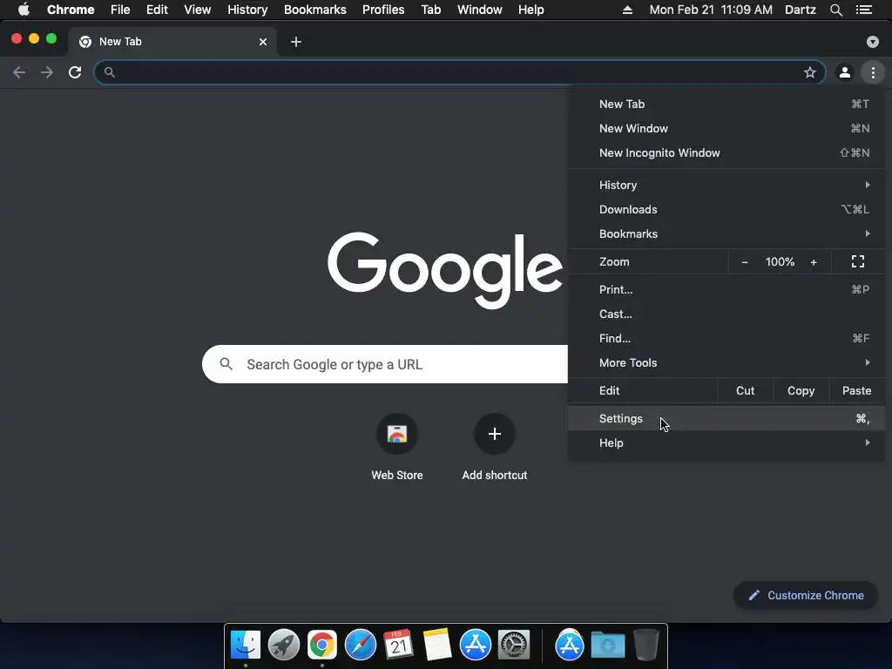Open the View menu in menu bar
This screenshot has width=892, height=669.
[x=198, y=10]
